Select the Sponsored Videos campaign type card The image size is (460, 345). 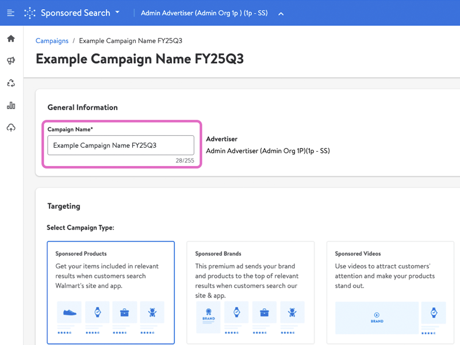coord(390,293)
